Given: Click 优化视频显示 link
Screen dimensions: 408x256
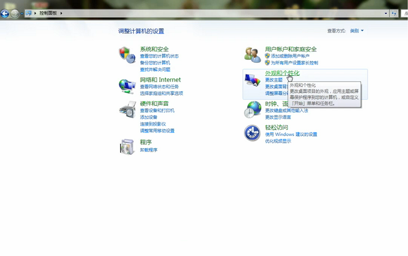Looking at the screenshot, I should click(278, 141).
